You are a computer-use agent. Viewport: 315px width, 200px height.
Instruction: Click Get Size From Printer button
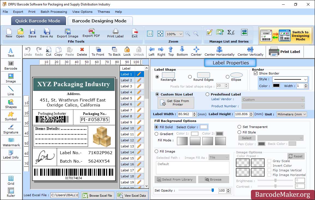click(x=176, y=103)
